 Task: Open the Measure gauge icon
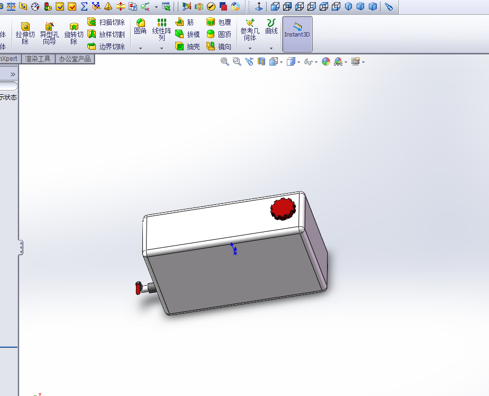[35, 6]
